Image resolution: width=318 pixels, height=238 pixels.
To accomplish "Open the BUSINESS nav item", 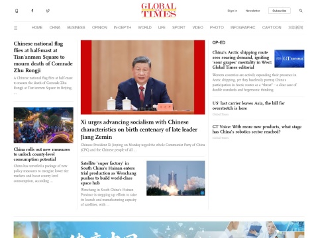I will coord(76,28).
